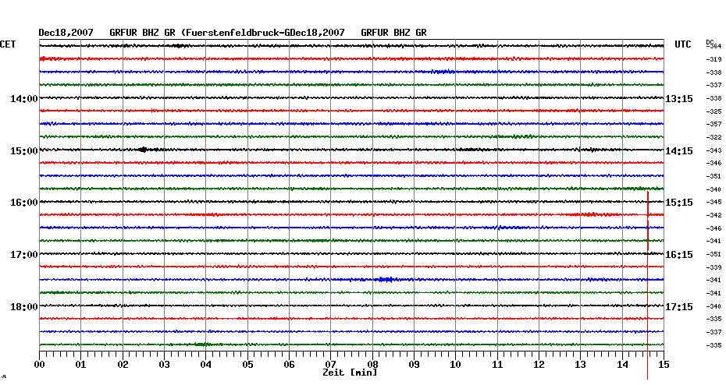Click the DC offset value -319
This screenshot has height=385, width=726.
coord(714,59)
